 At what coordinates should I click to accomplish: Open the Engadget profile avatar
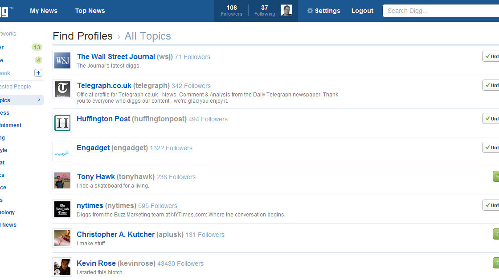point(62,152)
